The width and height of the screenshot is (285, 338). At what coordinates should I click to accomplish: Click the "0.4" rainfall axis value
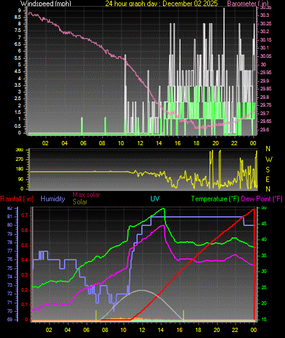[25, 260]
